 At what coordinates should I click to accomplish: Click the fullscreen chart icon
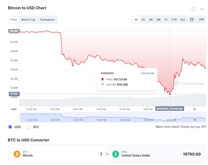tap(194, 9)
